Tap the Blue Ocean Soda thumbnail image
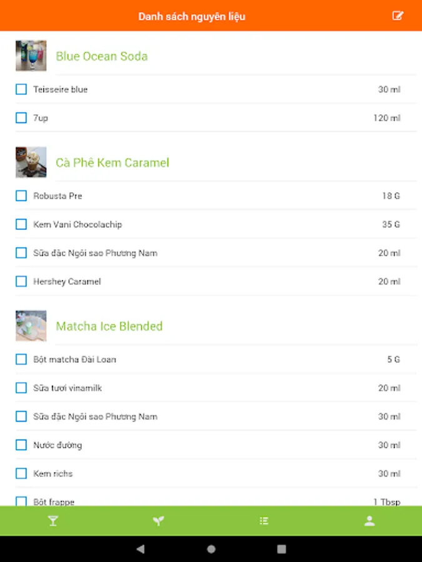The image size is (422, 562). click(31, 56)
